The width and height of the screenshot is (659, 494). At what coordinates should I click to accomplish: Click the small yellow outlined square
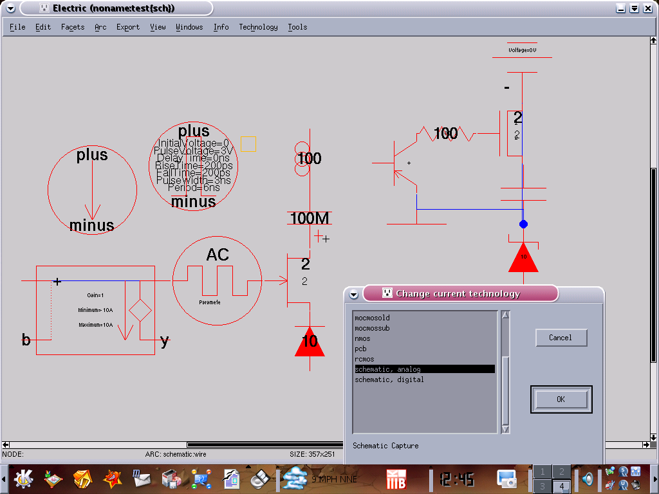[x=248, y=144]
